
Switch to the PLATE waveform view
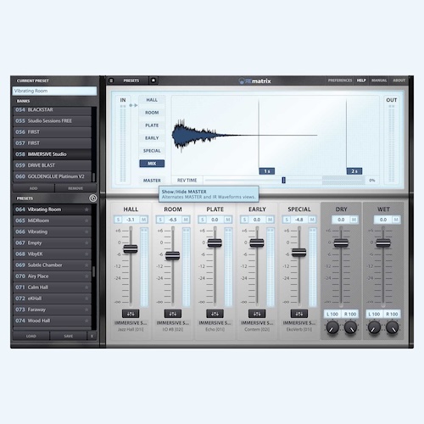pos(152,126)
